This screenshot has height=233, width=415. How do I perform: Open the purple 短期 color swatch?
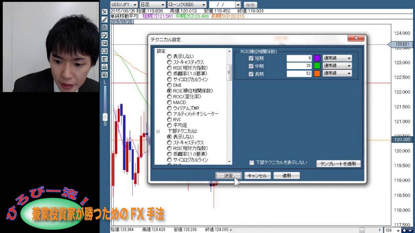pyautogui.click(x=317, y=58)
